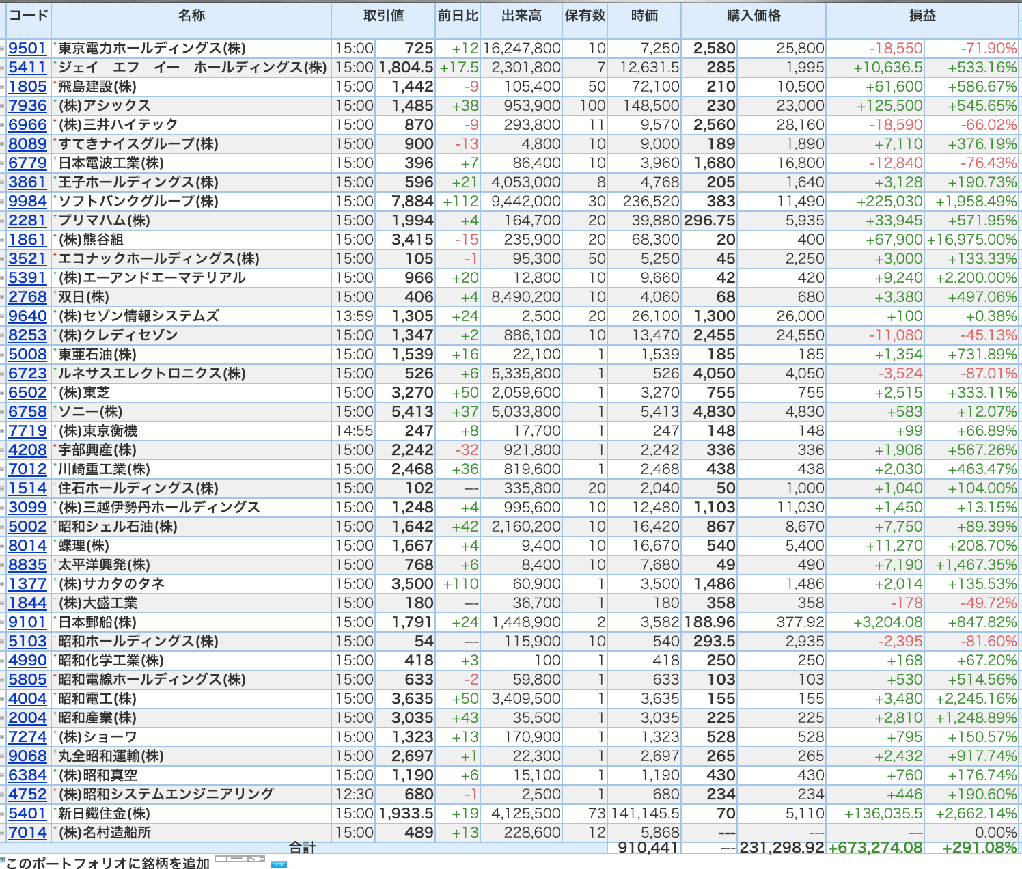The width and height of the screenshot is (1022, 869).
Task: Open stock code 8835 link
Action: [27, 565]
